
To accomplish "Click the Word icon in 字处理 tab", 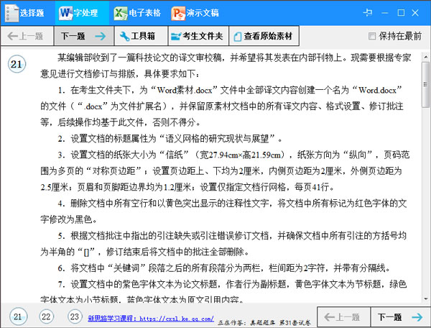I will click(x=65, y=13).
